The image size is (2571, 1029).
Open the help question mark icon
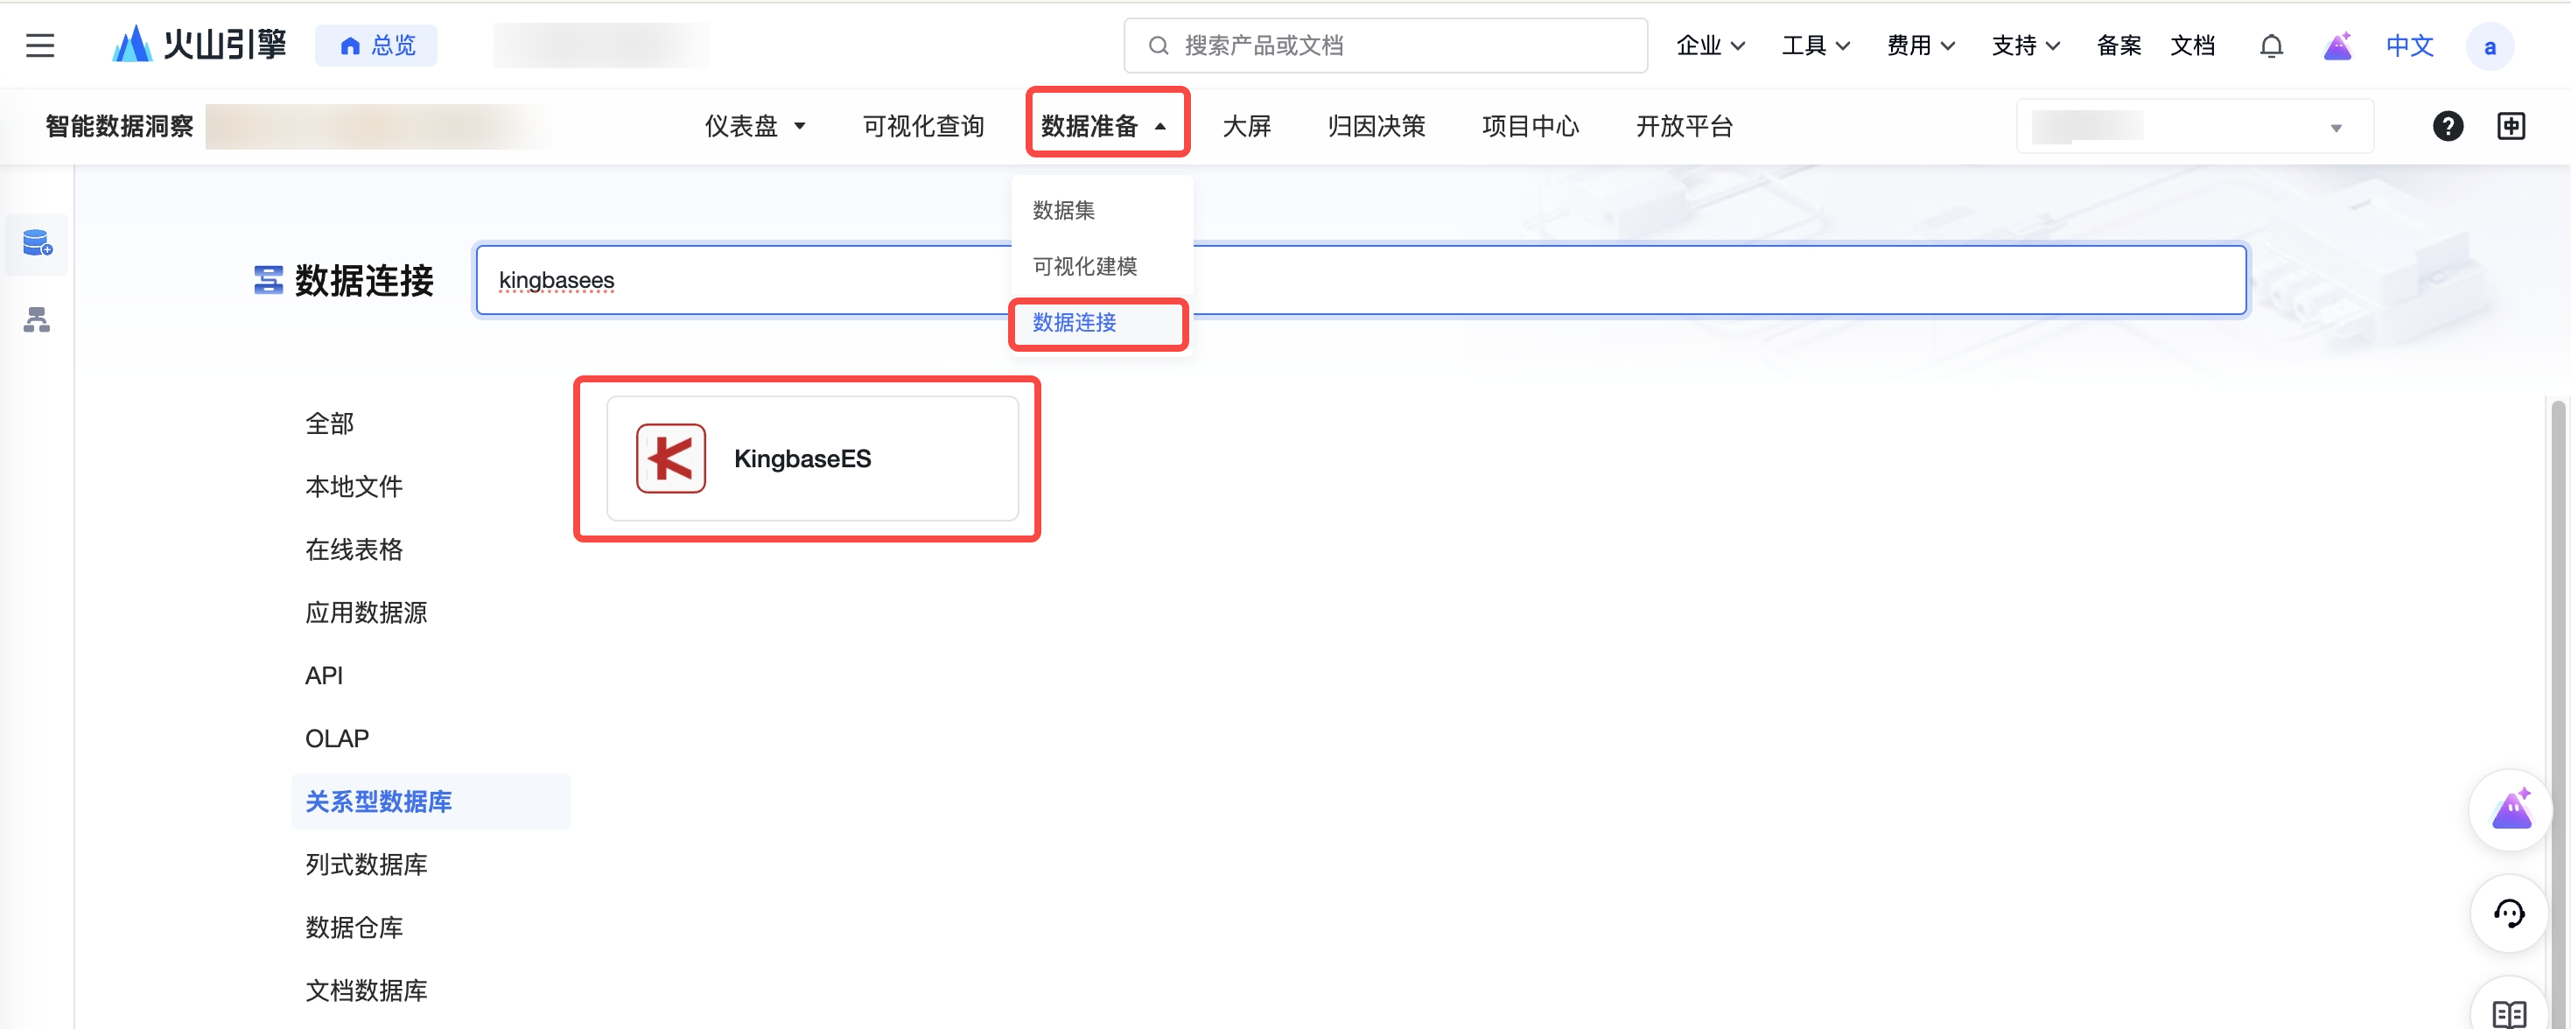click(x=2448, y=126)
